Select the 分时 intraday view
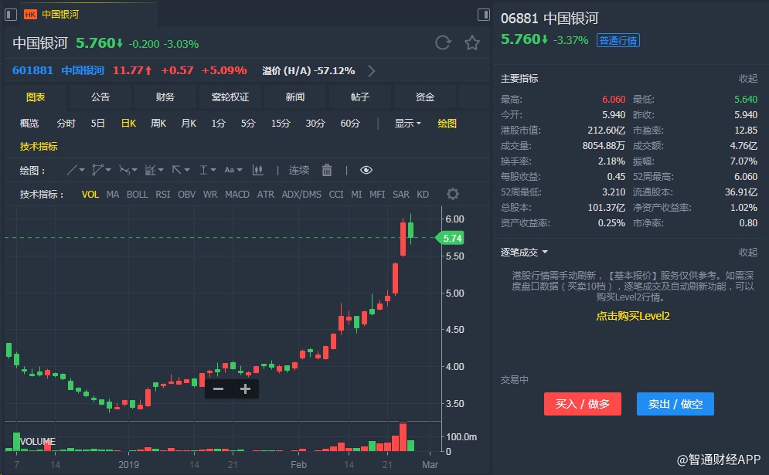This screenshot has width=769, height=475. pos(66,124)
